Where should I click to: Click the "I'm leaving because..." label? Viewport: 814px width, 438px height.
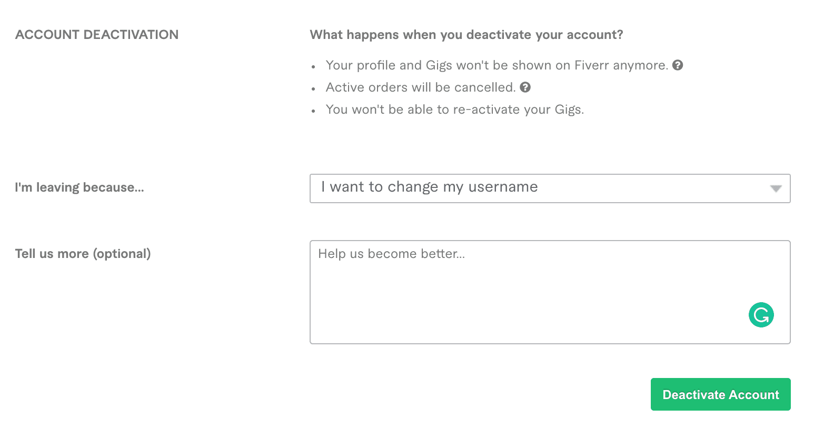point(80,187)
